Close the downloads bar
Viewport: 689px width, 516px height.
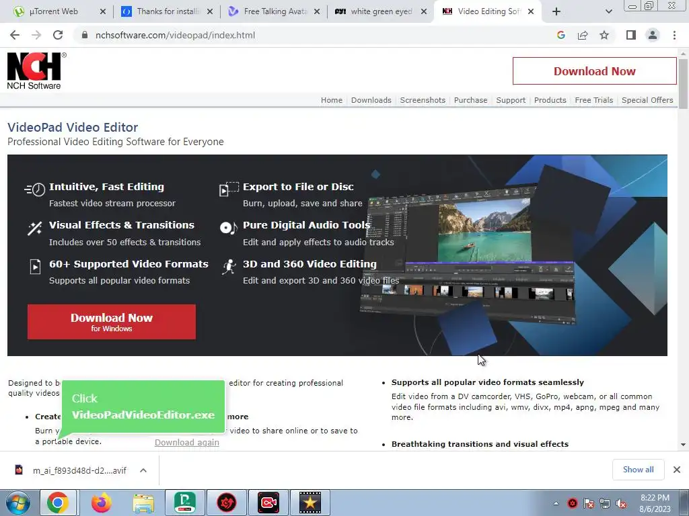677,470
